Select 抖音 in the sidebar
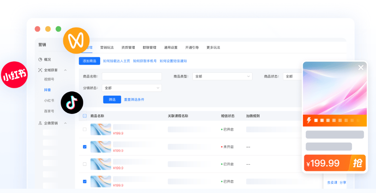The image size is (376, 193). click(x=47, y=90)
